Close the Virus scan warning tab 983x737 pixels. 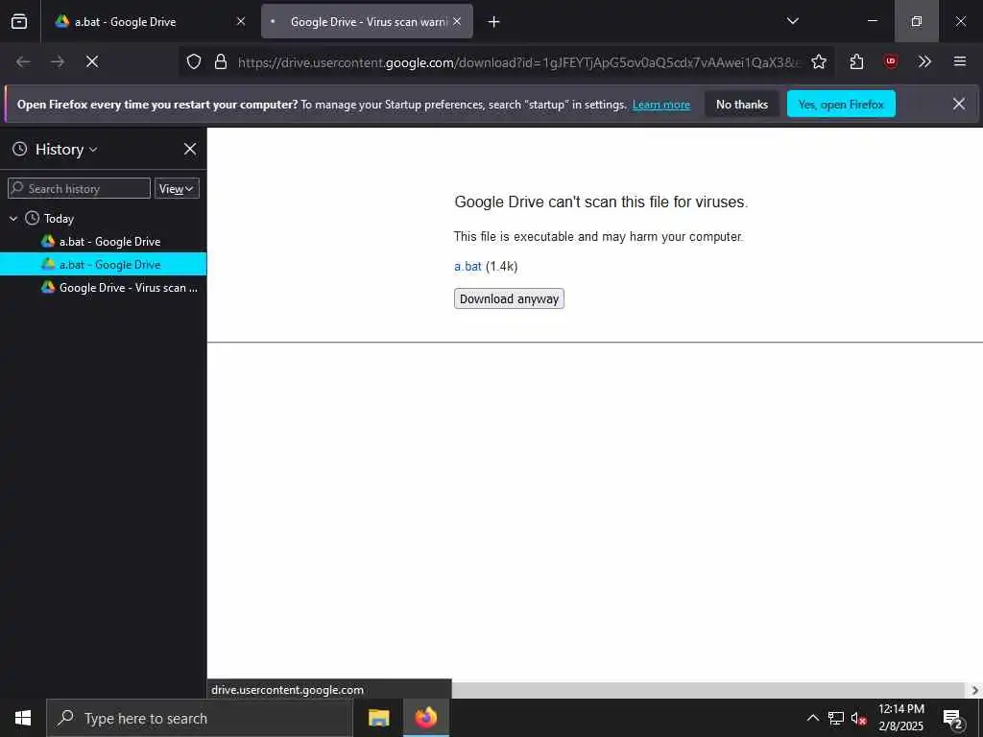point(457,21)
